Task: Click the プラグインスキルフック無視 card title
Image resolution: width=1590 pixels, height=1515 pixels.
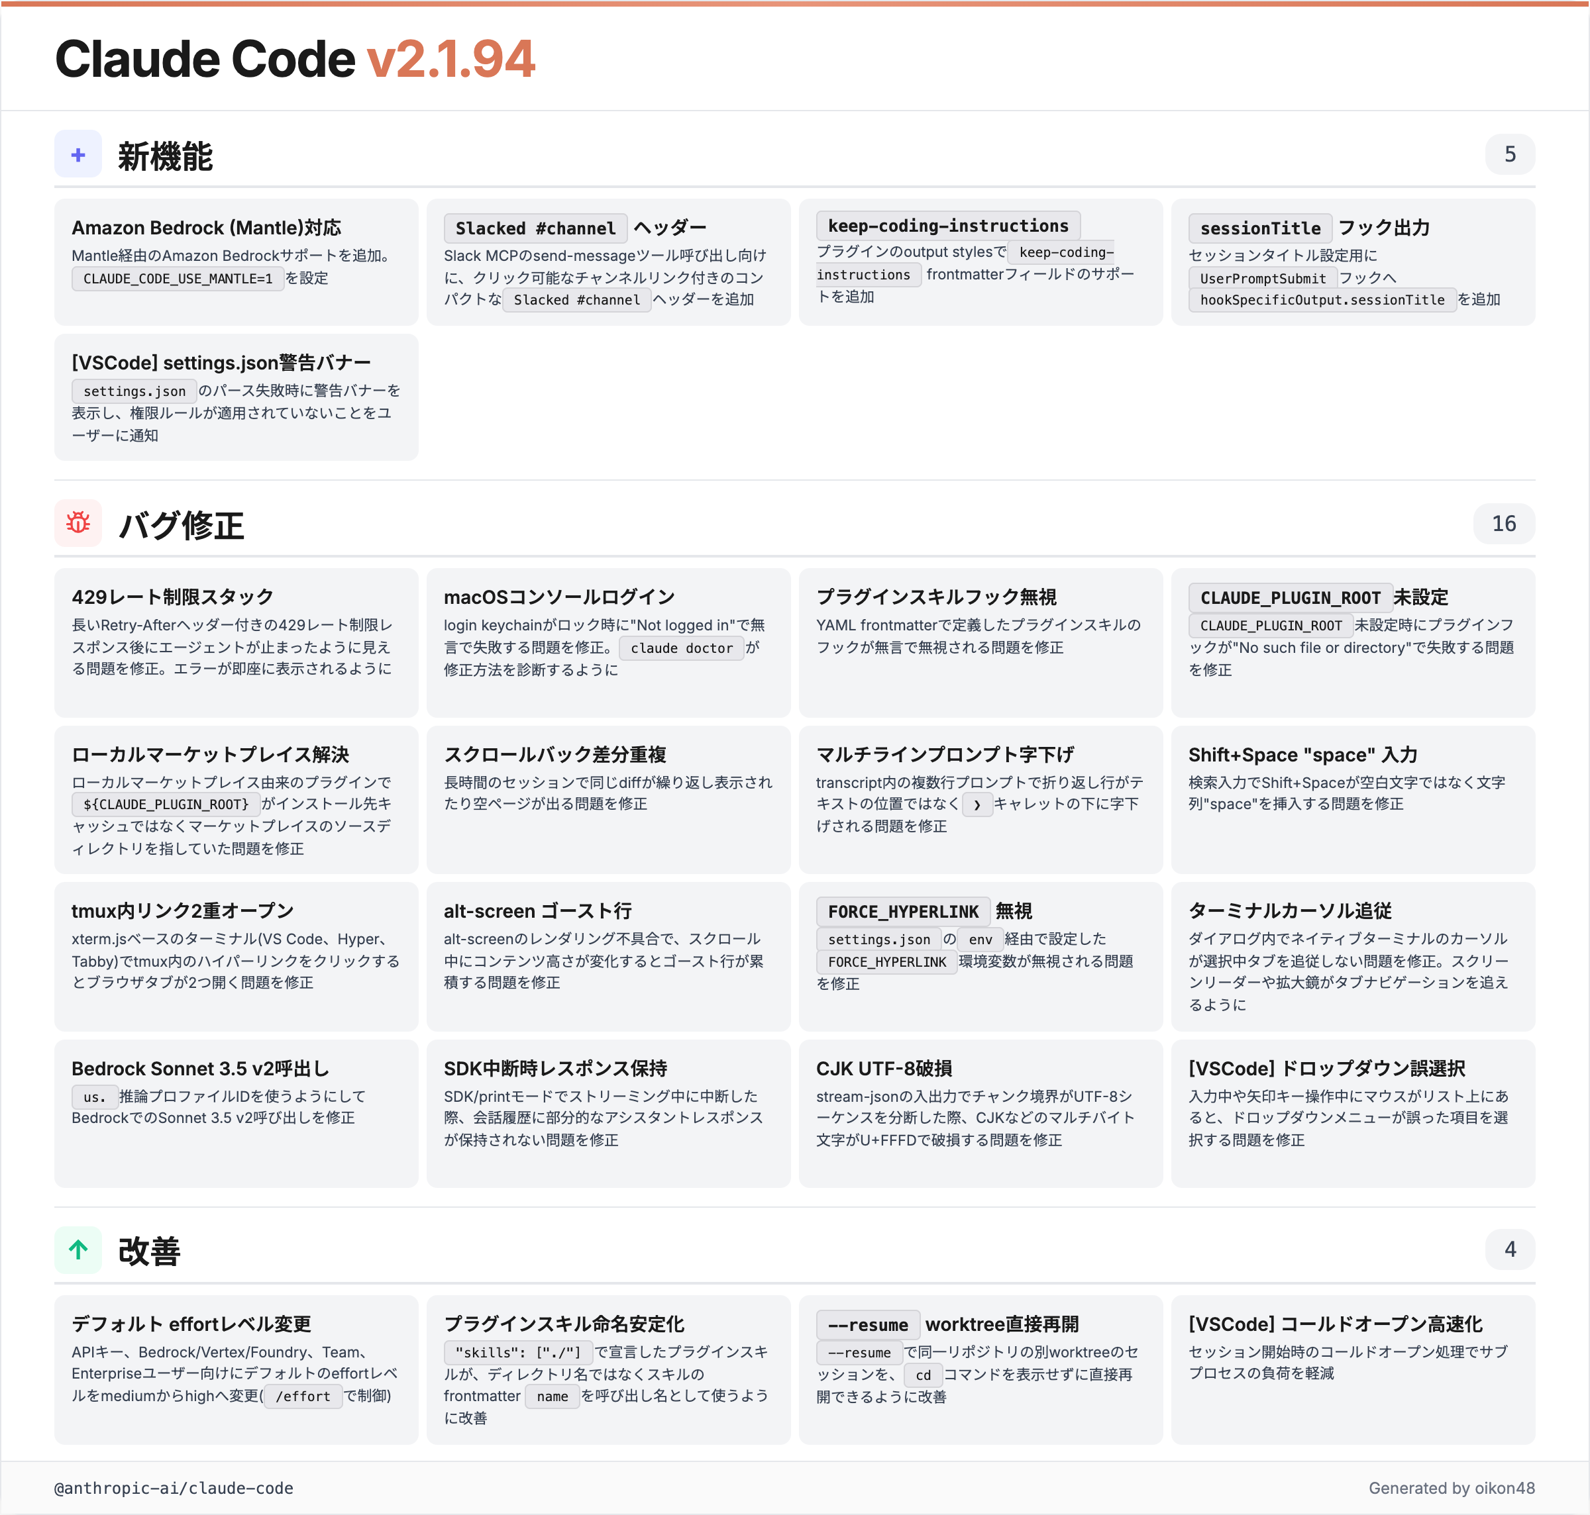Action: pyautogui.click(x=935, y=597)
